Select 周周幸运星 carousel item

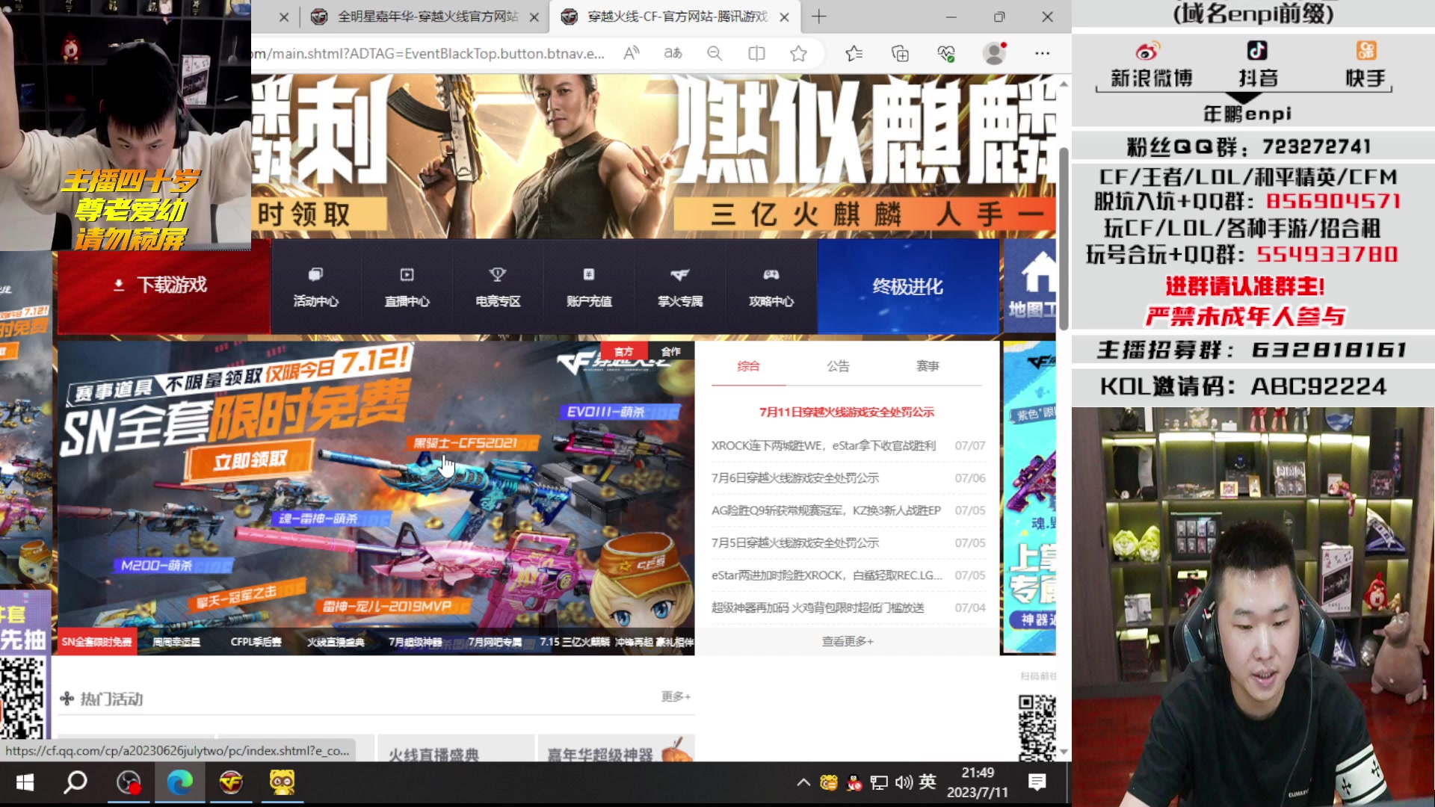point(176,642)
